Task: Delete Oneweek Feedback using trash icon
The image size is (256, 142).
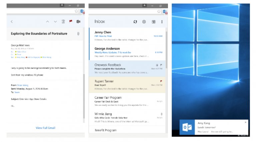Action: [157, 65]
